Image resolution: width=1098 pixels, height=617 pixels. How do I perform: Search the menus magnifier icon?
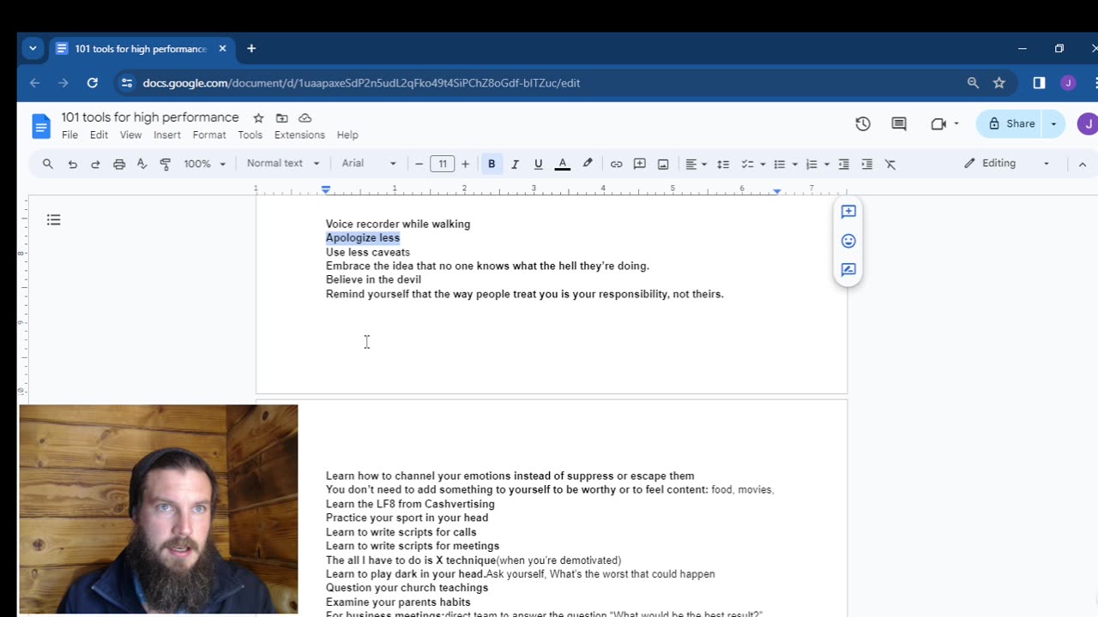[x=48, y=164]
